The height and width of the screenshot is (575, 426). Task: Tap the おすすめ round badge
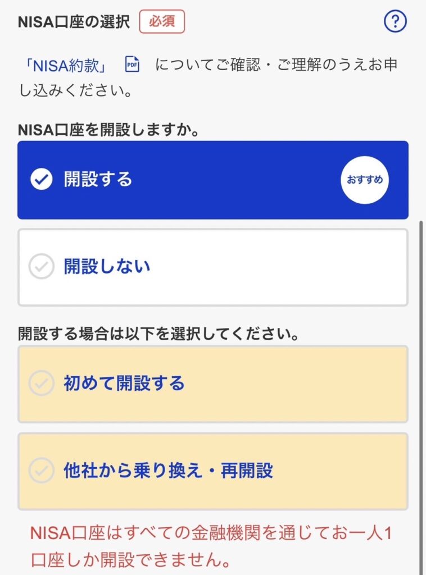pyautogui.click(x=364, y=180)
